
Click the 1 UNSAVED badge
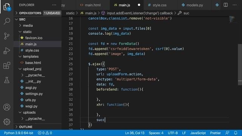click(x=52, y=13)
